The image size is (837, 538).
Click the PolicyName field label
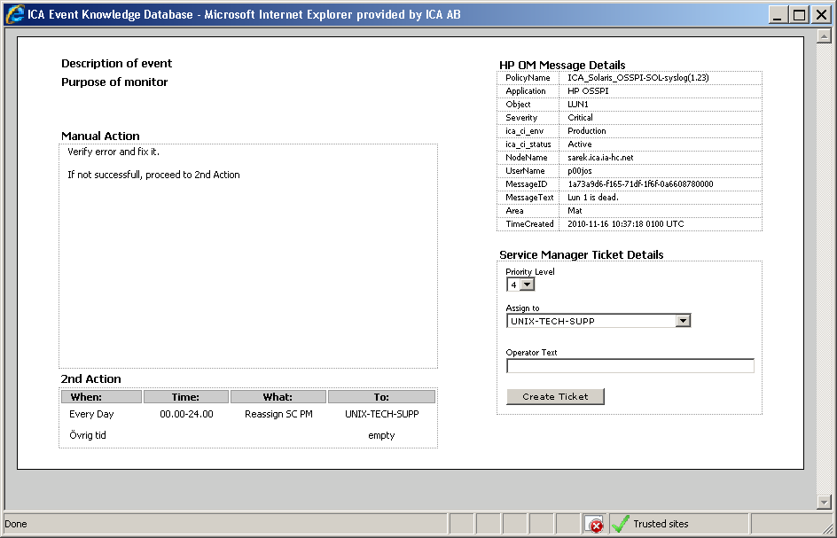(528, 77)
